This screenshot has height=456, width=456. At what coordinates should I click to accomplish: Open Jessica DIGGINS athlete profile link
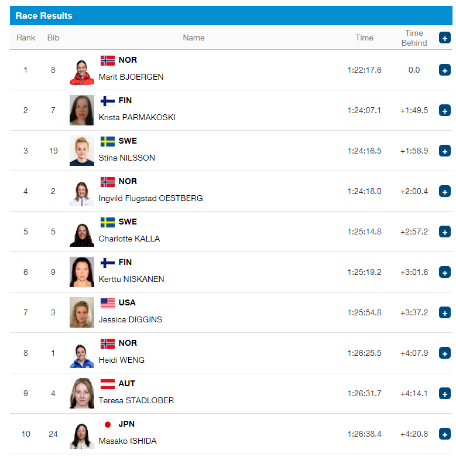coord(131,319)
